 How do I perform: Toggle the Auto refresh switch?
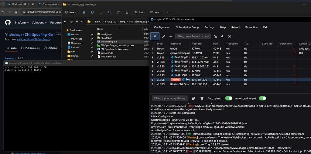point(229,98)
